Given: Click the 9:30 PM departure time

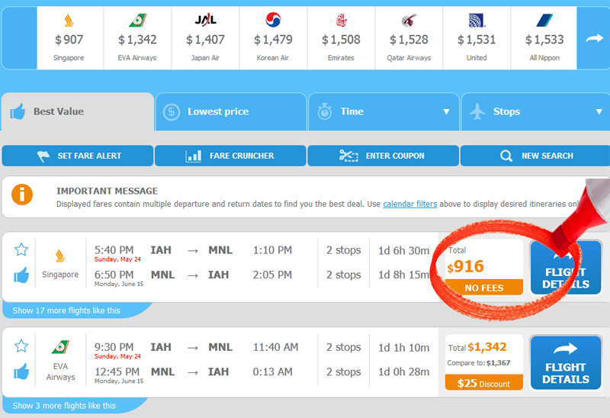Looking at the screenshot, I should 114,347.
